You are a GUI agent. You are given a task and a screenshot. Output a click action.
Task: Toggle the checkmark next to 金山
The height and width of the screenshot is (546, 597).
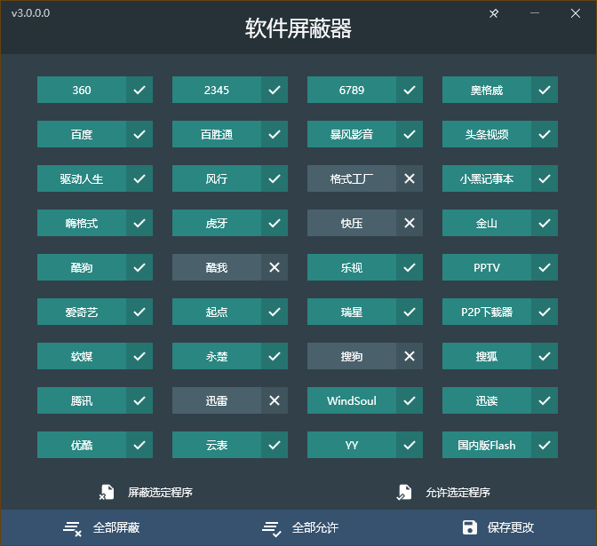click(x=545, y=223)
